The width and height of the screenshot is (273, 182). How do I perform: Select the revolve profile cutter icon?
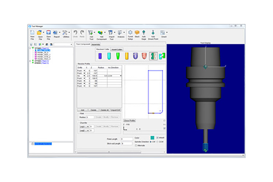[153, 56]
